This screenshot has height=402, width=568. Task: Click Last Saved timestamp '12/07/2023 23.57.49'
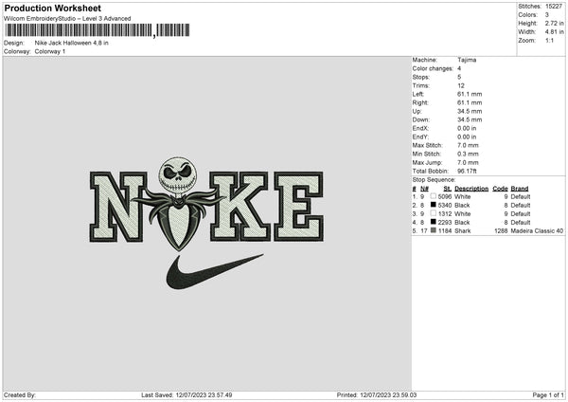[x=204, y=394]
